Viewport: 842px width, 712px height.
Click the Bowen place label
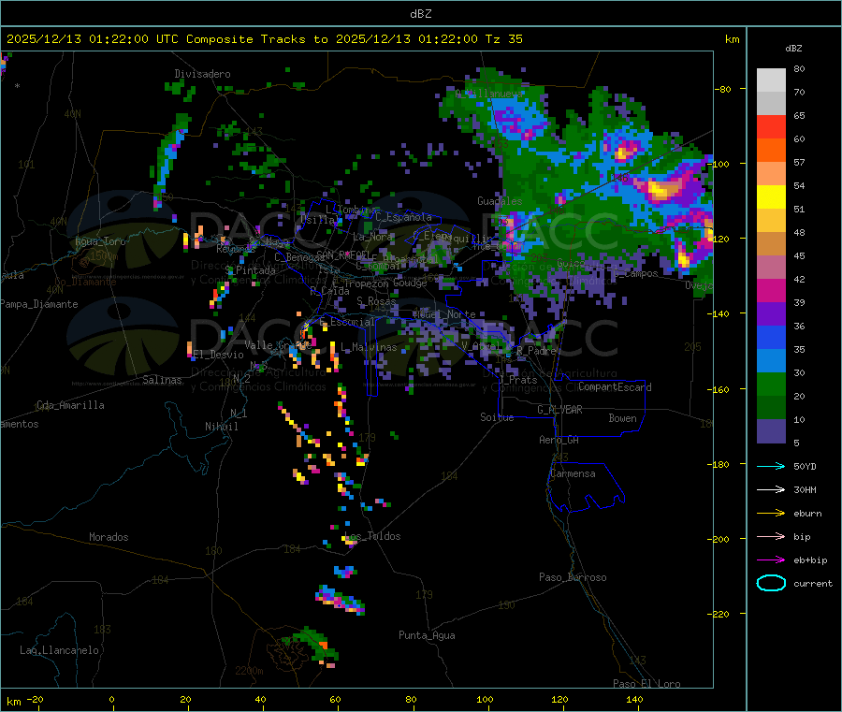623,418
